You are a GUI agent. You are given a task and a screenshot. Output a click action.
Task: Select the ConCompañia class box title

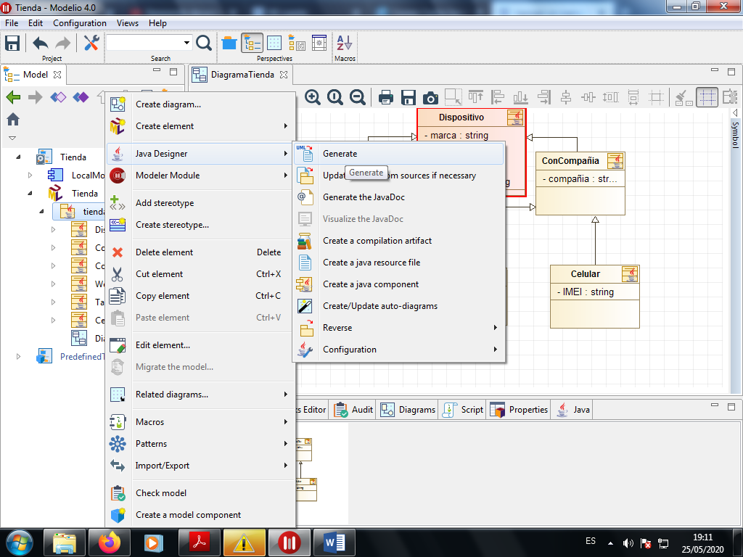570,161
